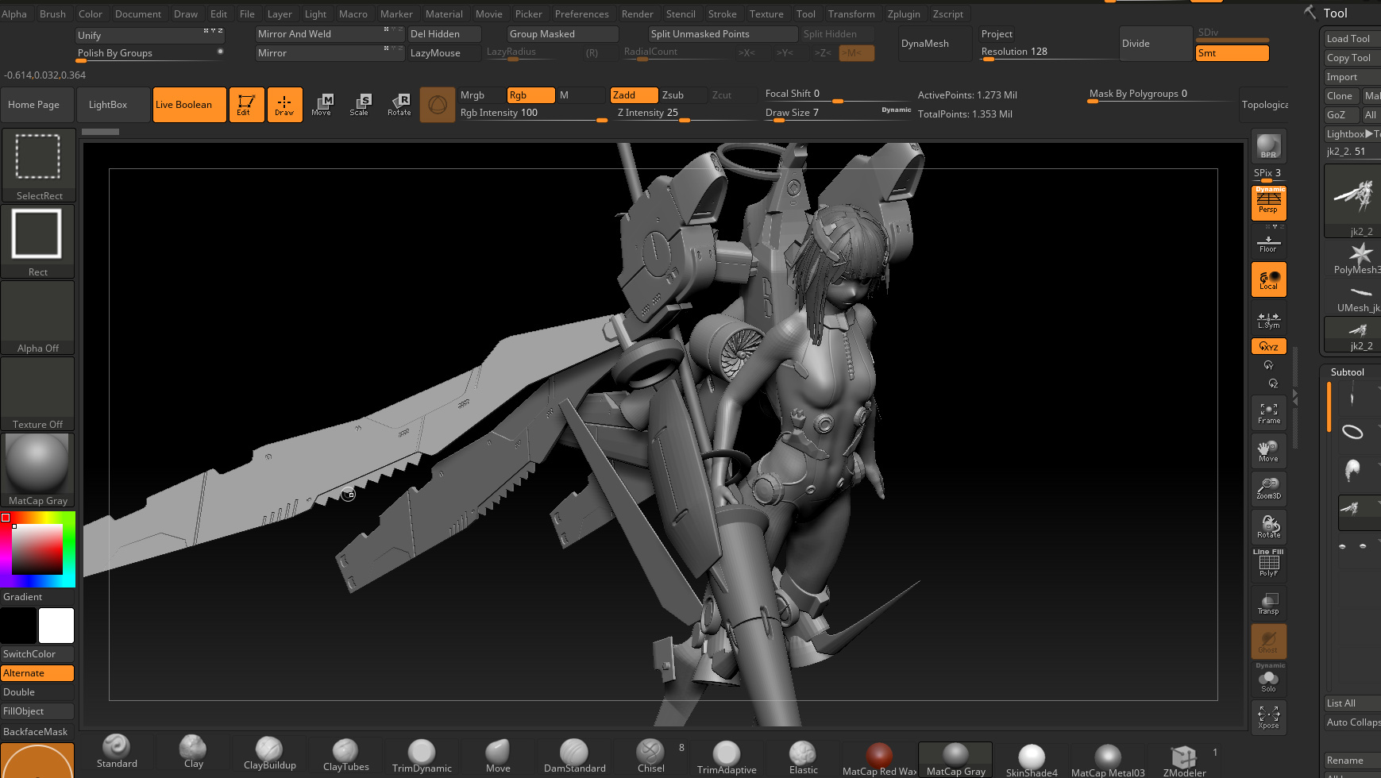Open LightBox browser
The width and height of the screenshot is (1381, 778).
click(x=112, y=105)
